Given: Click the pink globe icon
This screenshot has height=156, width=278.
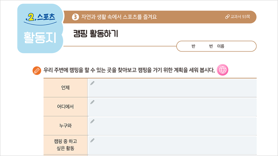Looking at the screenshot, I should point(223,70).
